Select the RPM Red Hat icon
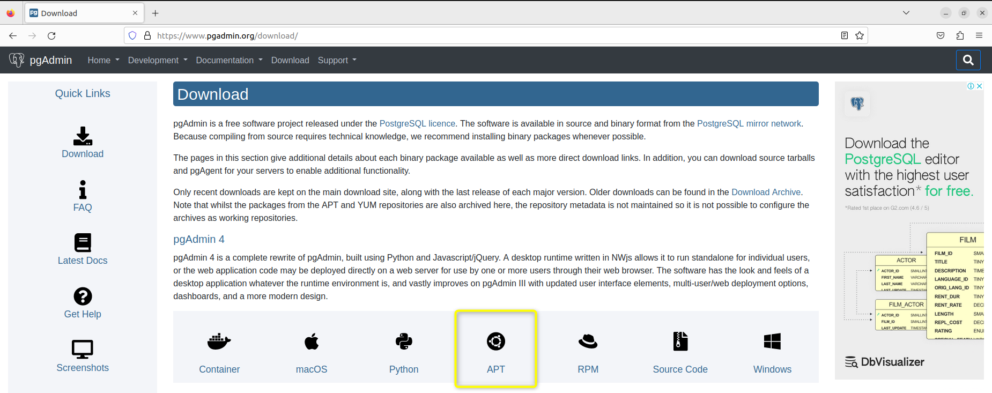The width and height of the screenshot is (992, 393). (588, 342)
